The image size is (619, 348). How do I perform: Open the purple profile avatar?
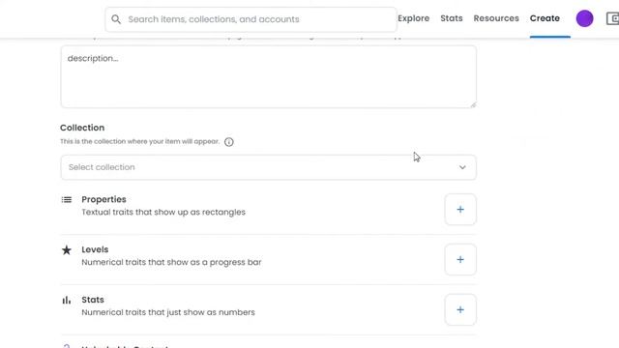(x=584, y=18)
